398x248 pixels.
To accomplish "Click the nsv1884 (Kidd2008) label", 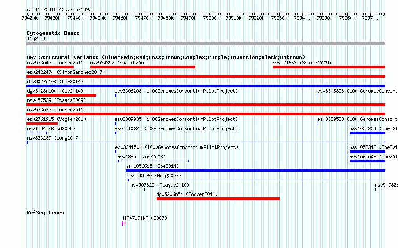I will coord(51,128).
